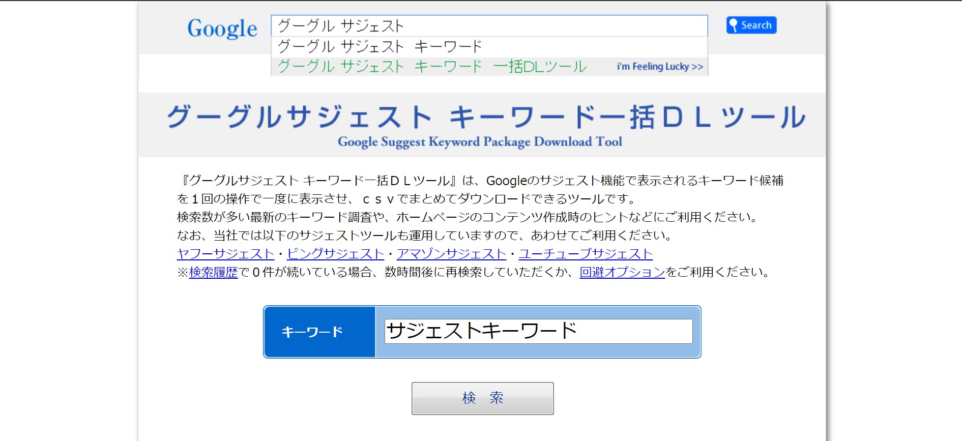
Task: Open the ビングサジェスト link
Action: click(x=336, y=254)
